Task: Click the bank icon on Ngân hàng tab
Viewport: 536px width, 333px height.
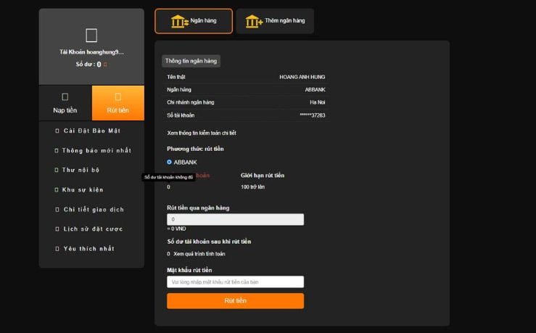Action: pos(180,21)
